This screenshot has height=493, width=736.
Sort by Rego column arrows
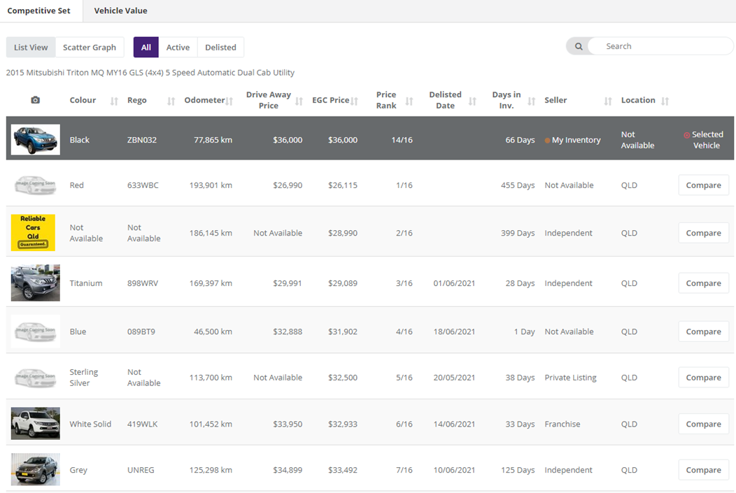pyautogui.click(x=171, y=101)
